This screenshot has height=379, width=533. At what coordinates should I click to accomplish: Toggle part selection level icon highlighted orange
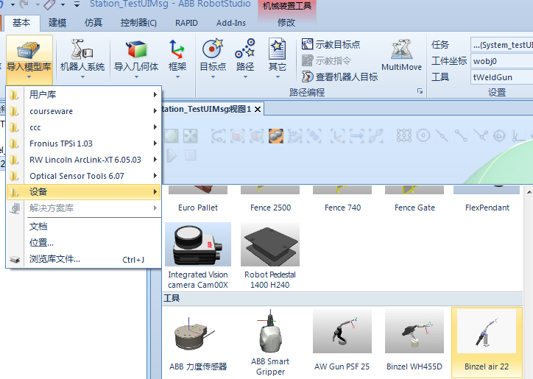click(275, 136)
